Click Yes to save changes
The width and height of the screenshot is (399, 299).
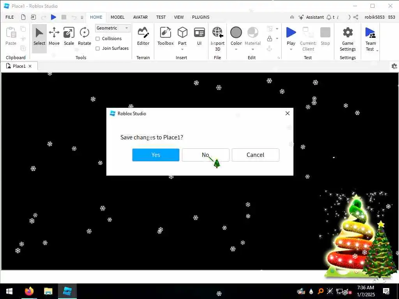pos(156,155)
